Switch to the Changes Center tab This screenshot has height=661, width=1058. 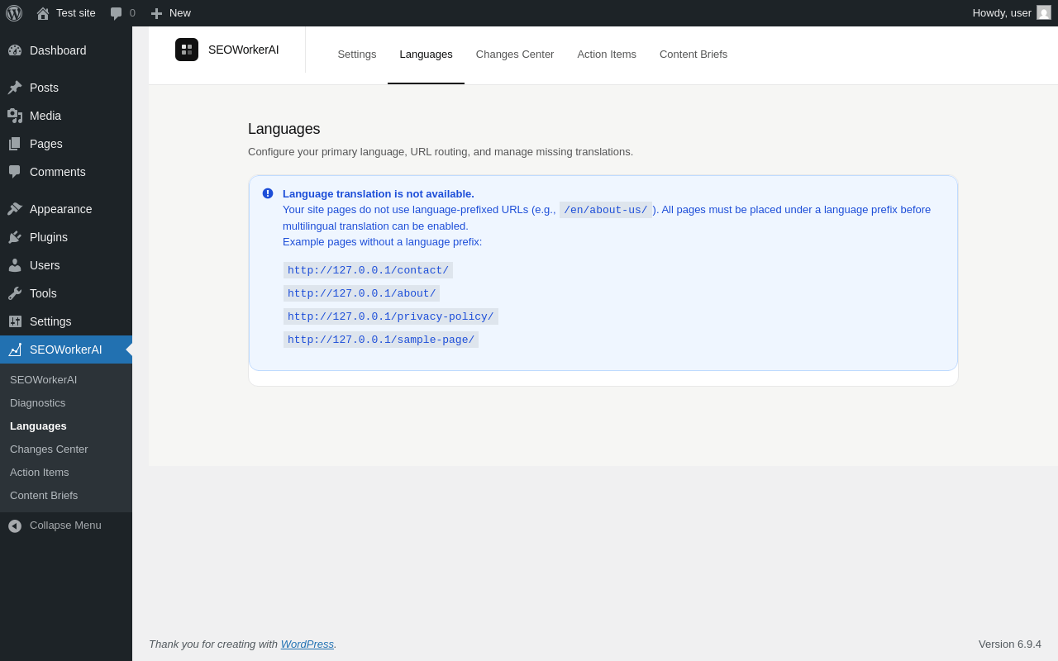[515, 55]
